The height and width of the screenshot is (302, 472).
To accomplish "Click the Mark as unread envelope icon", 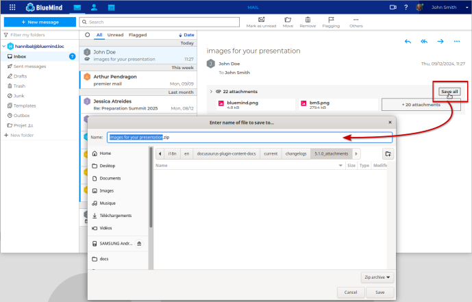I will pyautogui.click(x=261, y=20).
